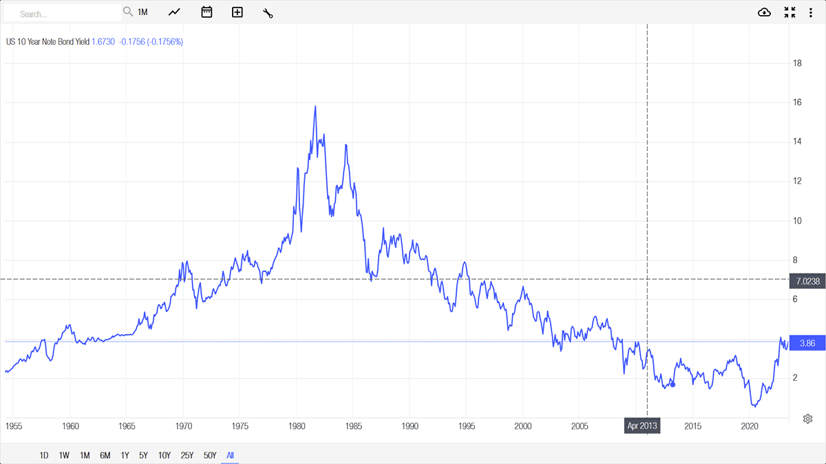Click the 18 y-axis label
Screen dimensions: 826x464
point(798,64)
